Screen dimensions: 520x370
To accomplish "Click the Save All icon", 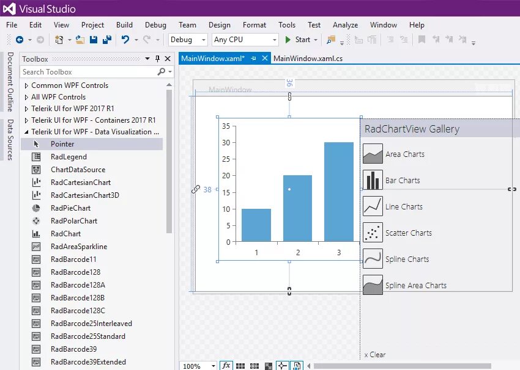I will pyautogui.click(x=107, y=40).
